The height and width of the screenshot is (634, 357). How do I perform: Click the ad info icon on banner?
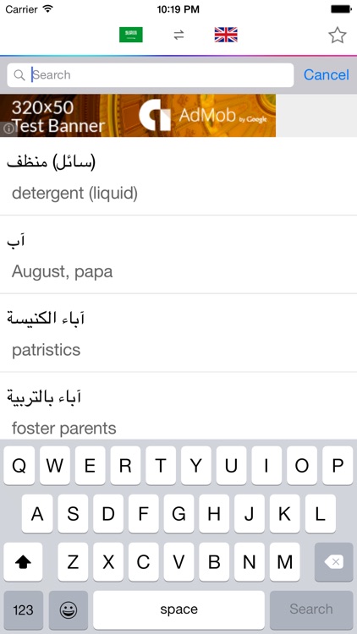coord(8,129)
